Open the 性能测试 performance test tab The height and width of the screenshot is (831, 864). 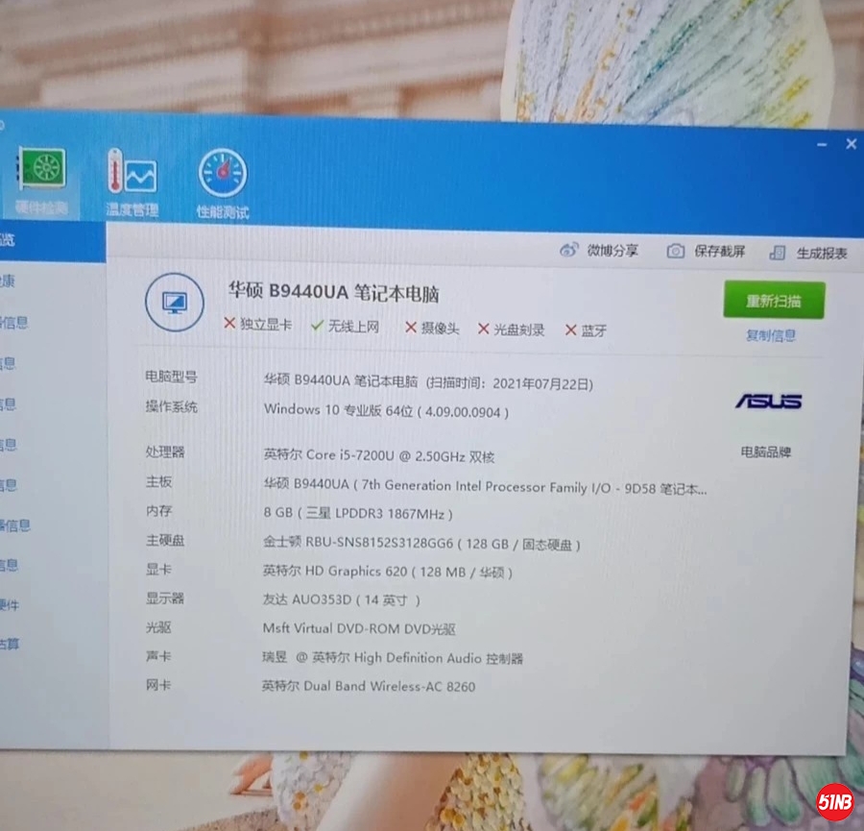[x=223, y=183]
